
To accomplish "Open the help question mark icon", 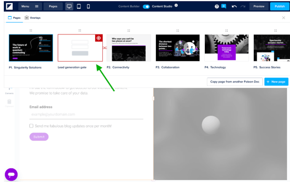I will [217, 6].
